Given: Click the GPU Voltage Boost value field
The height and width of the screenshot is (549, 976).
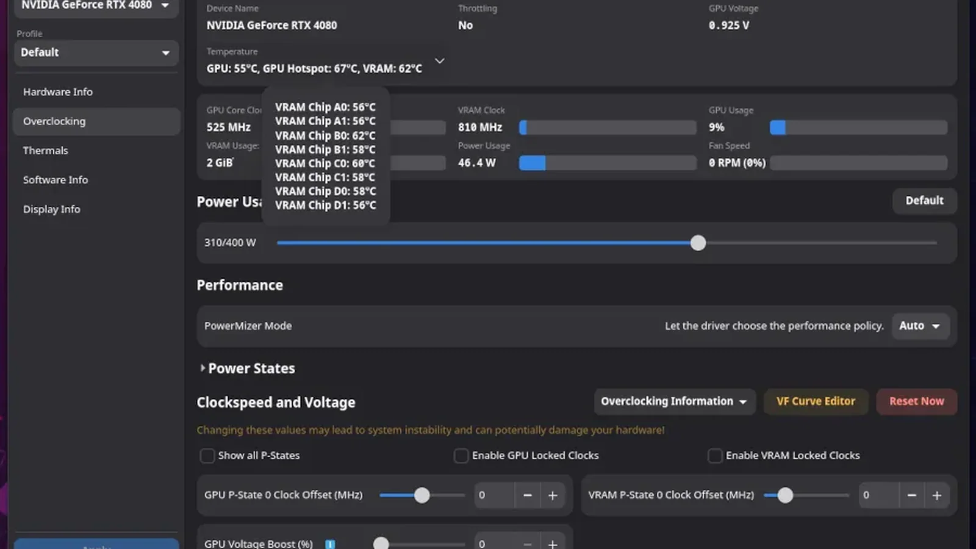Looking at the screenshot, I should [x=494, y=544].
